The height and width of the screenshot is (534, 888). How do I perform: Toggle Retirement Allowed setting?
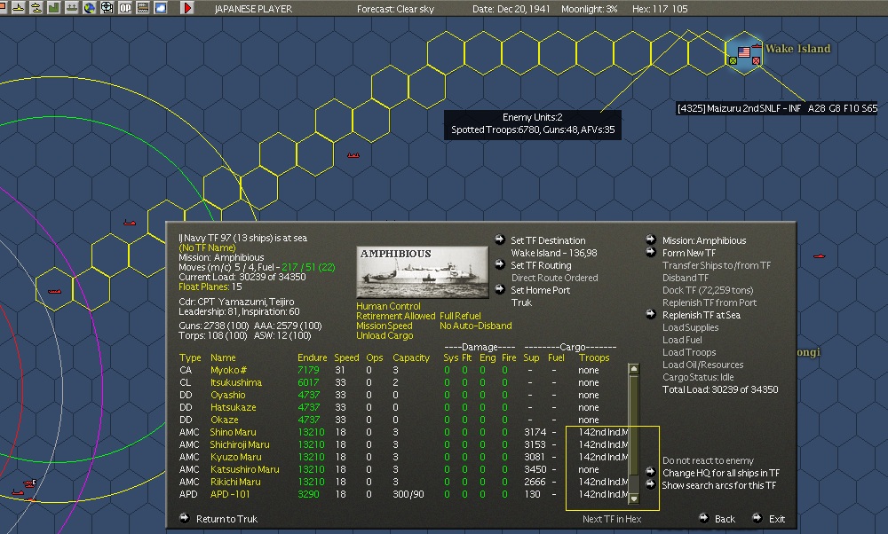396,316
